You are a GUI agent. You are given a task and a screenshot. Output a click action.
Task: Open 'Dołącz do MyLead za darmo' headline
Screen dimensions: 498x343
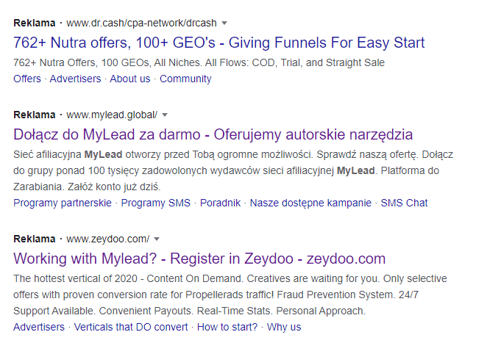coord(213,134)
